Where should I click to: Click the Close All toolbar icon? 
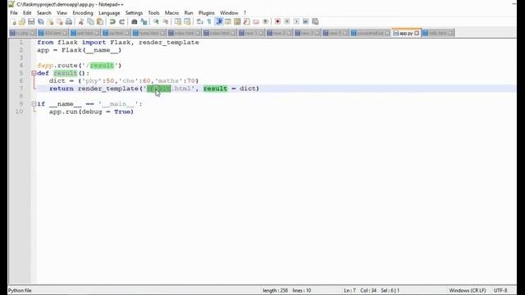[x=60, y=22]
